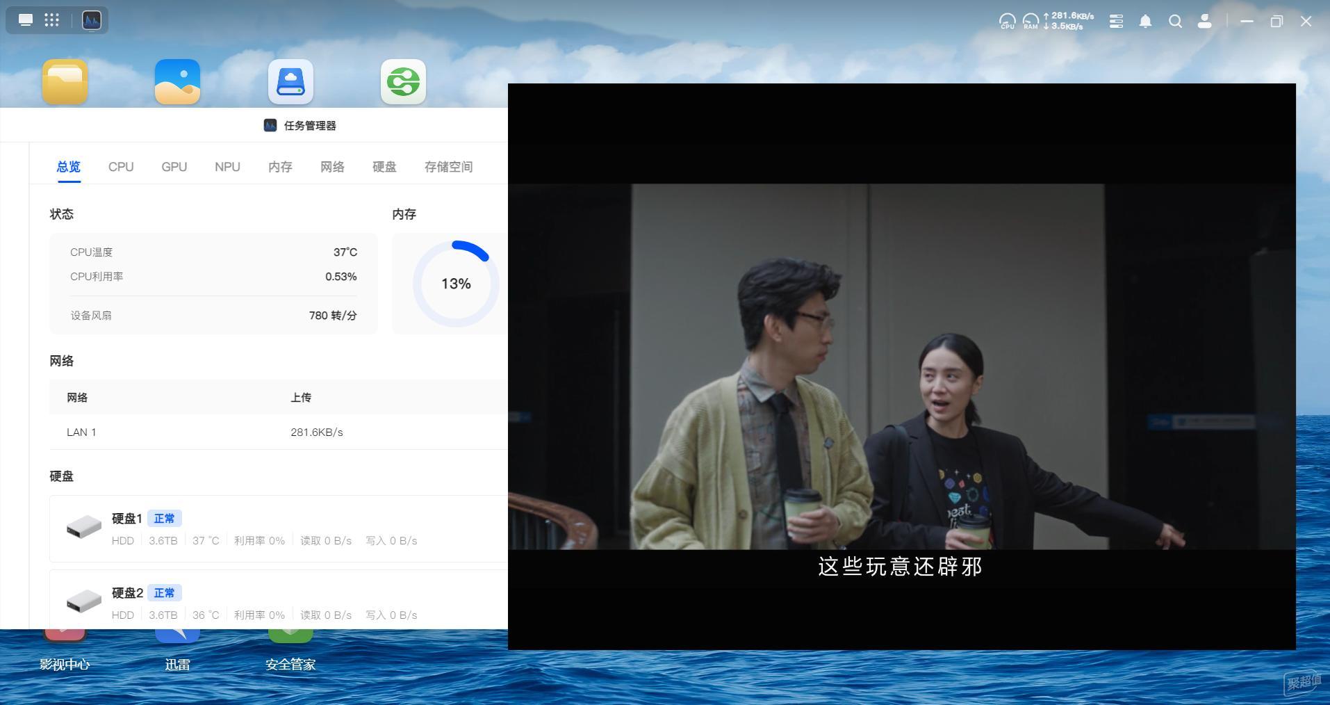Image resolution: width=1330 pixels, height=705 pixels.
Task: Click 硬盘2 正常 status badge
Action: point(165,593)
